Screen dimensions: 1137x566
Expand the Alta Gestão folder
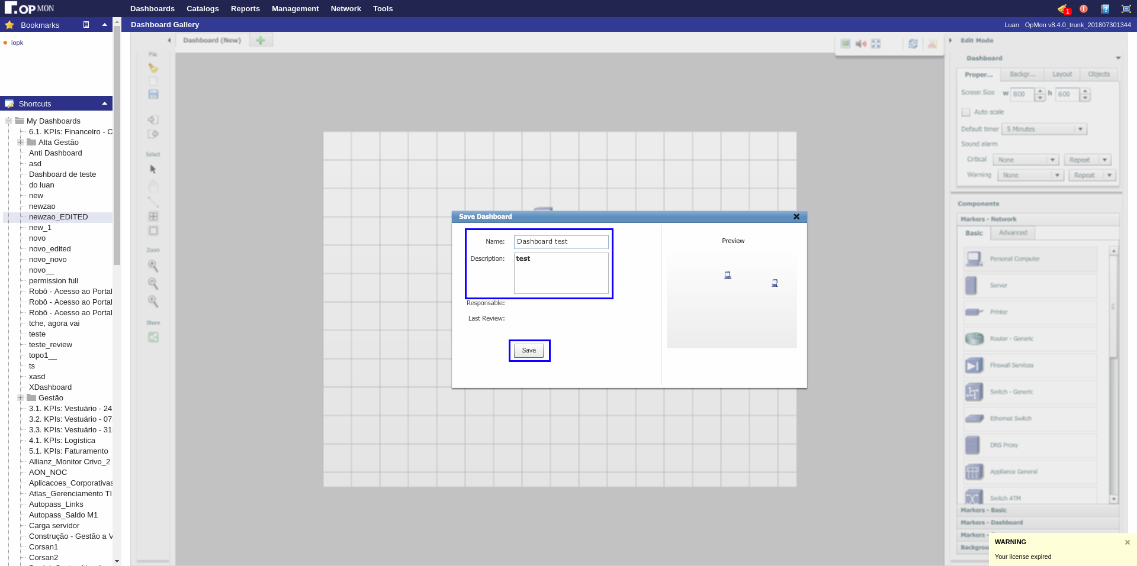tap(21, 143)
